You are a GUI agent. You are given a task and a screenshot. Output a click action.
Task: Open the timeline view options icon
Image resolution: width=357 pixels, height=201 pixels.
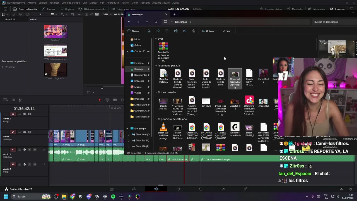click(x=6, y=100)
